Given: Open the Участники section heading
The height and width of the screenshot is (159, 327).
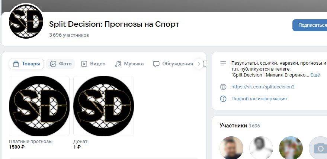Looking at the screenshot, I should (233, 126).
